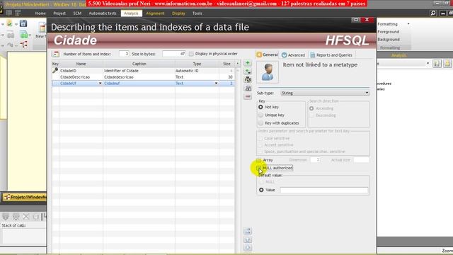Open the Home ribbon tab
This screenshot has height=255, width=453.
(40, 13)
